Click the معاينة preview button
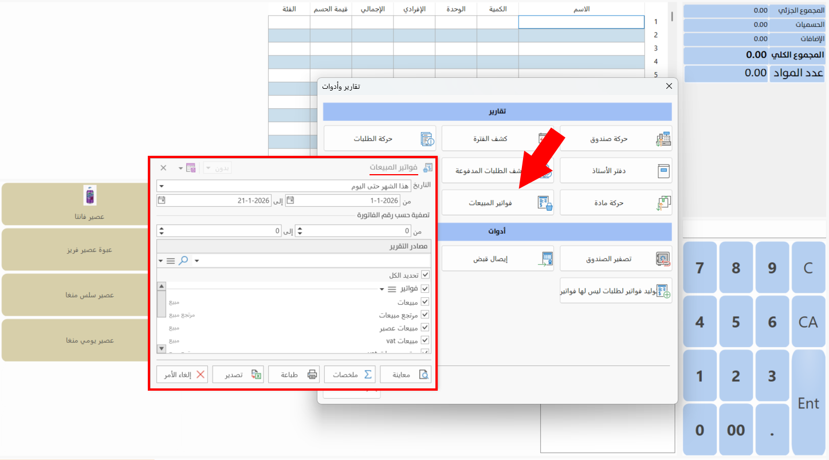This screenshot has width=829, height=460. pyautogui.click(x=406, y=375)
